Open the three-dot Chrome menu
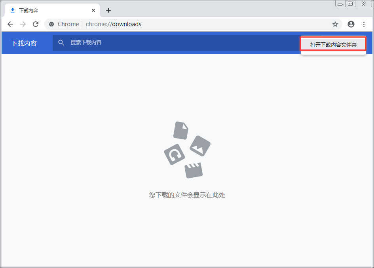374x268 pixels. 364,24
